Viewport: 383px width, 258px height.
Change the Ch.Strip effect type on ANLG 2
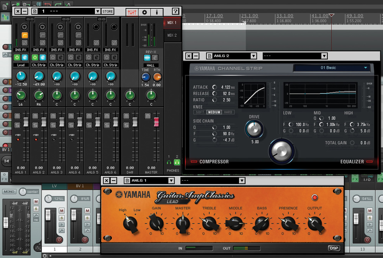tap(39, 65)
